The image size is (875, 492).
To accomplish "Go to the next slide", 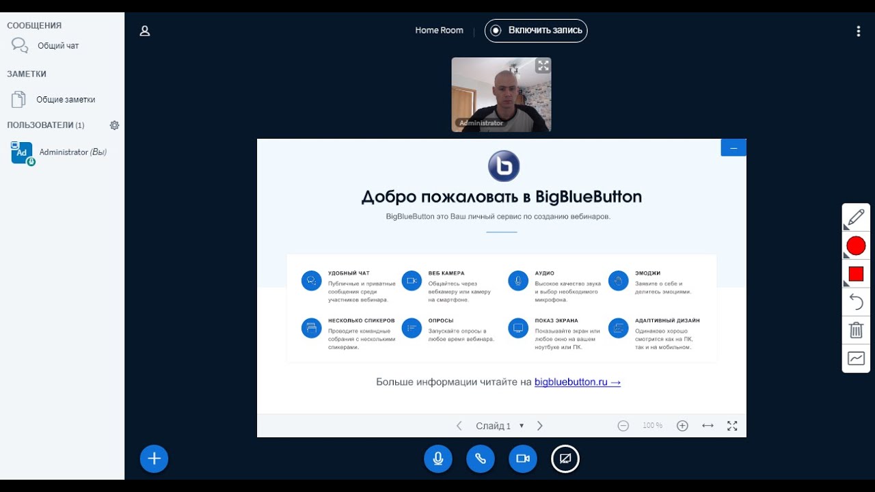I will coord(540,426).
